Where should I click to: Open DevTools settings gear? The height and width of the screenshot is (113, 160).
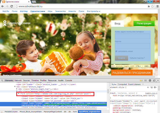(x=150, y=80)
